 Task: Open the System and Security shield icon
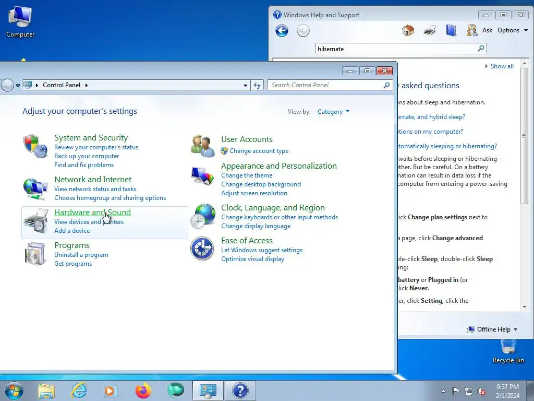pyautogui.click(x=35, y=146)
